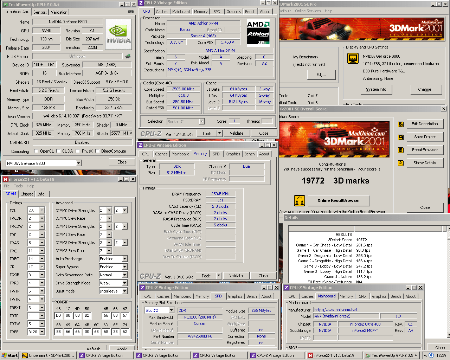Open the Drive Strength Mode dropdown

[124, 283]
